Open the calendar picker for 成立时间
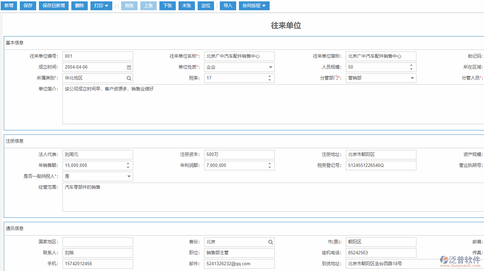This screenshot has width=484, height=271. point(129,67)
